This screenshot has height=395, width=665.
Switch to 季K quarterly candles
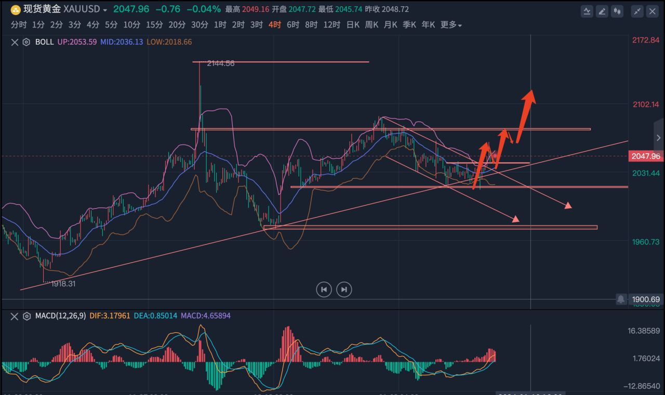(x=409, y=24)
